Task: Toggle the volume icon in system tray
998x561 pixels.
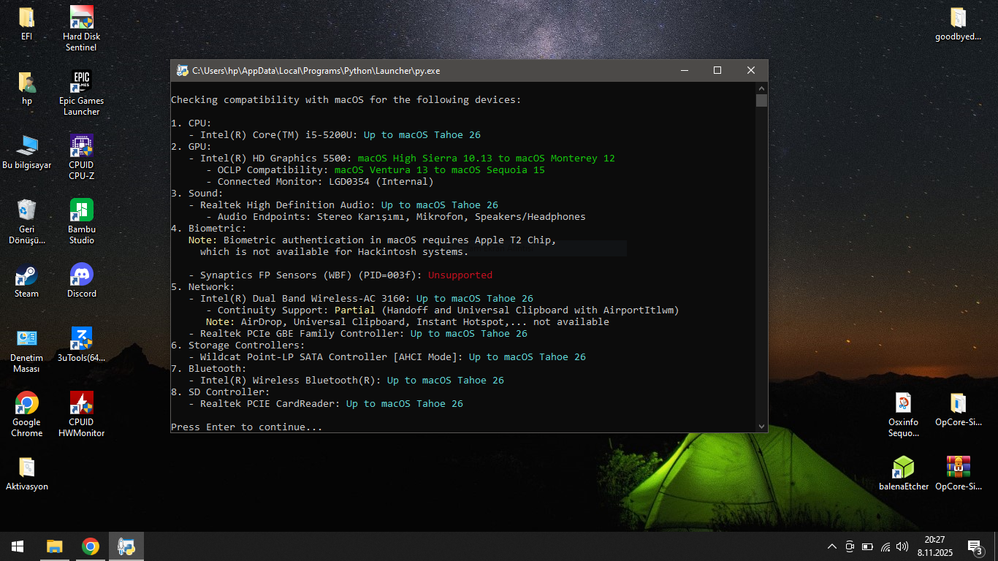Action: coord(902,546)
